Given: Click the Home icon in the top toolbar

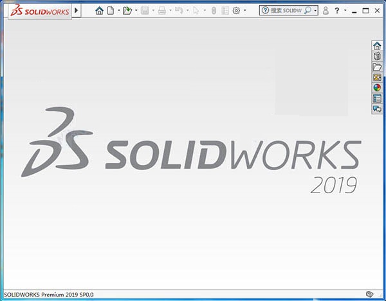Looking at the screenshot, I should (99, 11).
